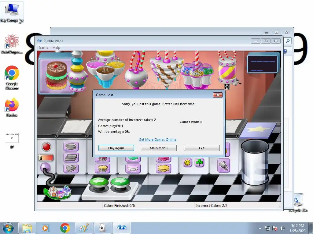Screen dimensions: 313x234
Task: Open My Computer desktop icon
Action: (12, 12)
